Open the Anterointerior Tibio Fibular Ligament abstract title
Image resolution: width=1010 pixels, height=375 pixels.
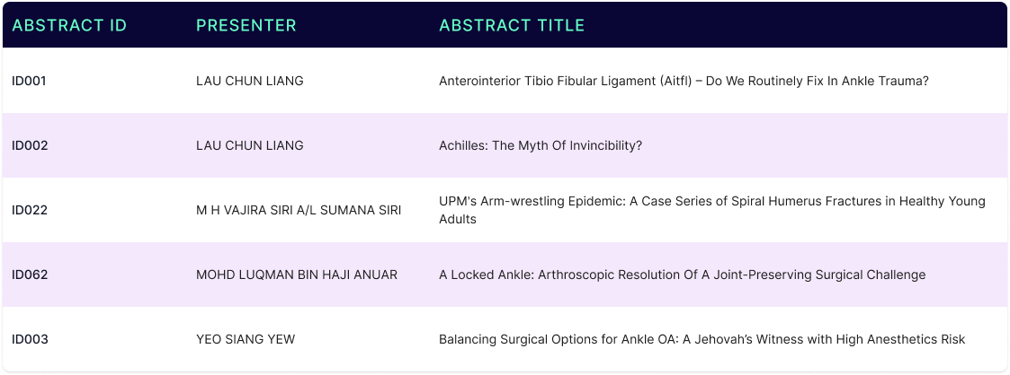tap(684, 82)
